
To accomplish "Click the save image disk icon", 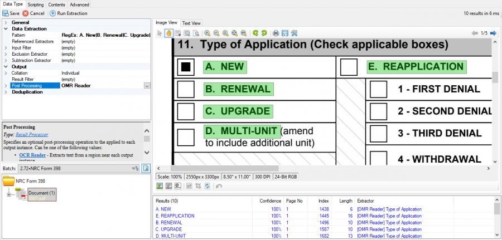I will (x=284, y=33).
